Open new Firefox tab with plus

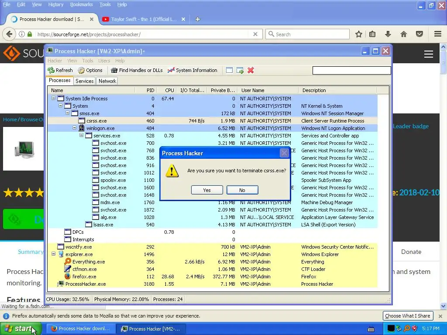(198, 19)
